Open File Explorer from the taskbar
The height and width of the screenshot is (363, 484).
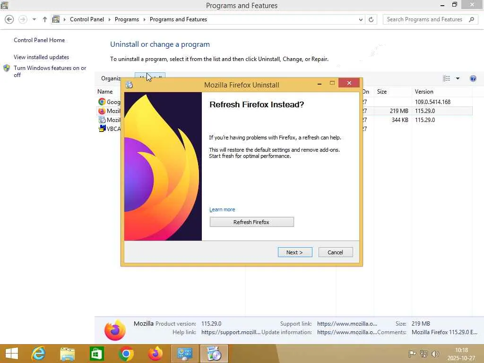tap(67, 354)
